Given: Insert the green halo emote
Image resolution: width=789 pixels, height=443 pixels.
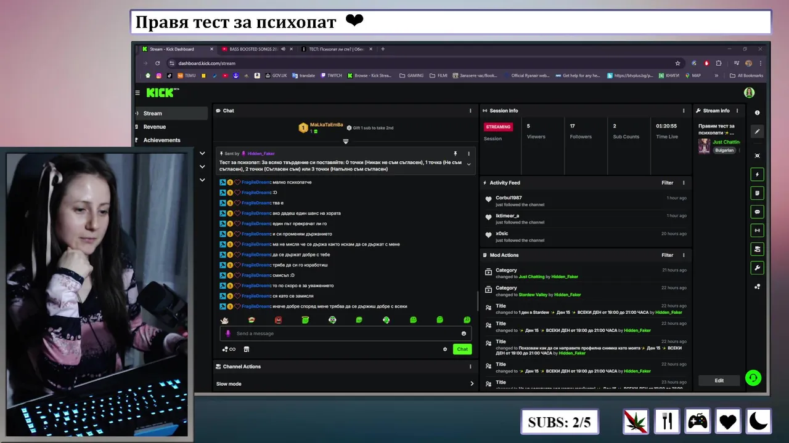Looking at the screenshot, I should point(305,320).
